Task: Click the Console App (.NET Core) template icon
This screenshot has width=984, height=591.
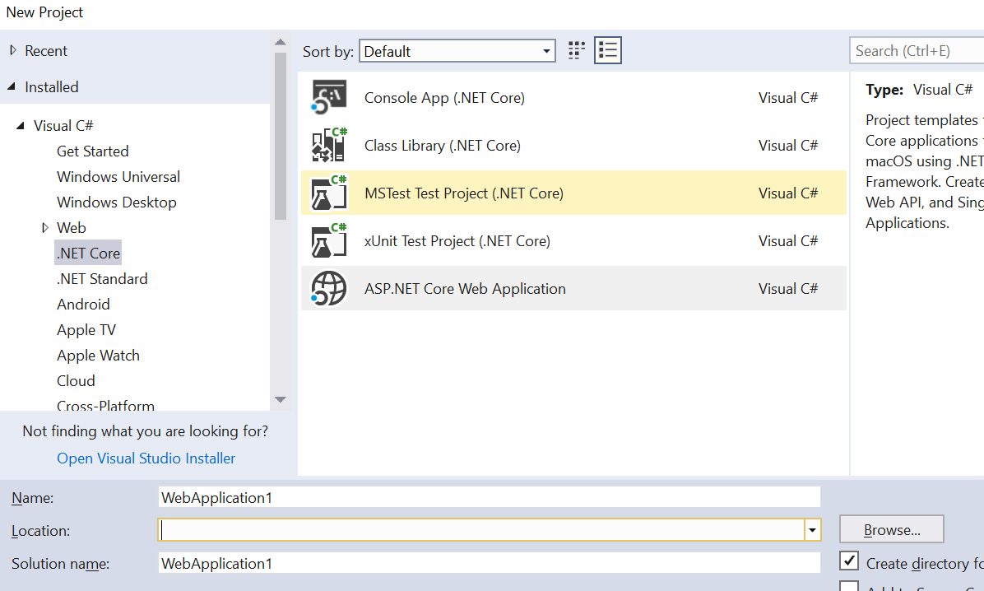Action: [x=329, y=97]
